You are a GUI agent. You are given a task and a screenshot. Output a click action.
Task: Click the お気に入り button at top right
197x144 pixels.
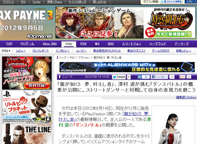(x=191, y=2)
